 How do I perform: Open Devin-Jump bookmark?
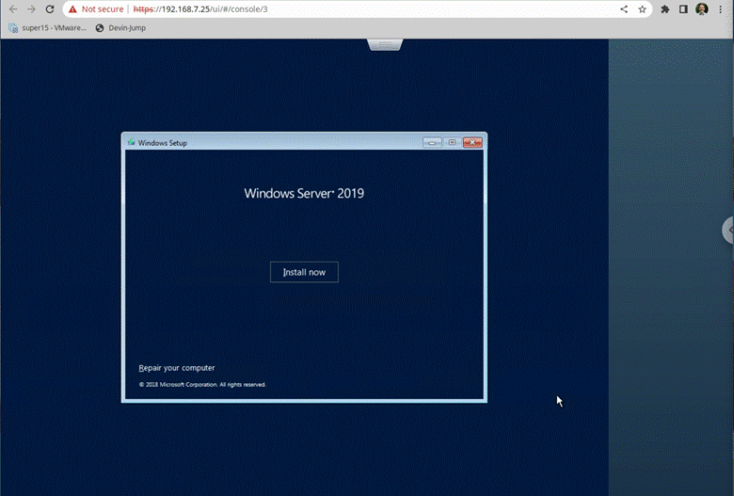pos(120,27)
